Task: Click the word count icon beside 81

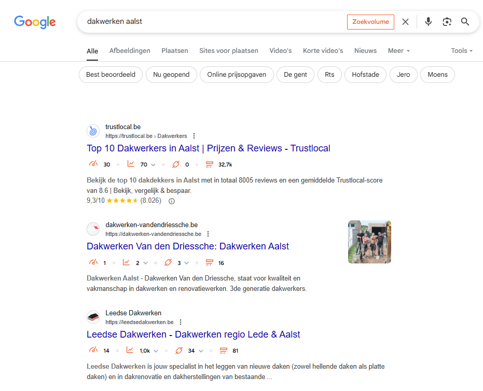Action: pyautogui.click(x=224, y=351)
